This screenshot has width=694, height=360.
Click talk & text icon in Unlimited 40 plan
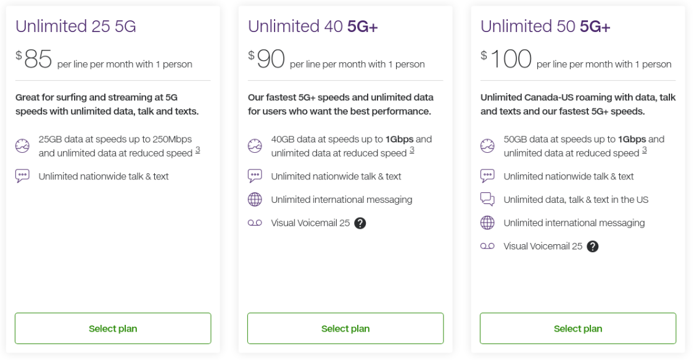tap(255, 176)
